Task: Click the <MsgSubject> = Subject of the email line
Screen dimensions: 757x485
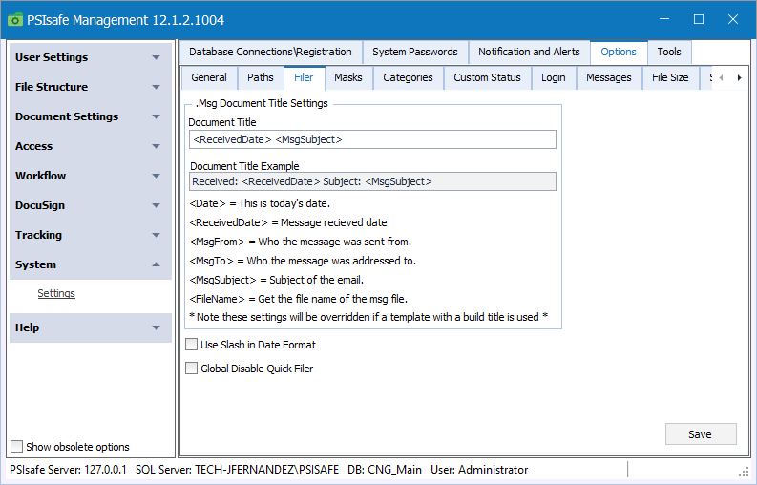Action: (277, 280)
